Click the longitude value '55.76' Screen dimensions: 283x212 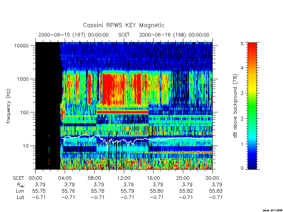click(x=68, y=191)
